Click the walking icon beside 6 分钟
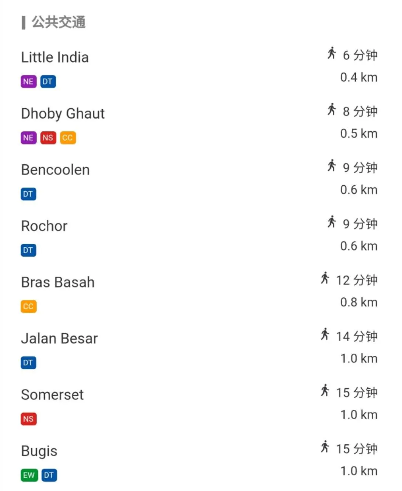The image size is (402, 491). (x=332, y=53)
